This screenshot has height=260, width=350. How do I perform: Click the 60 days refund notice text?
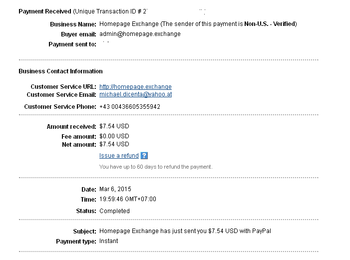[156, 167]
